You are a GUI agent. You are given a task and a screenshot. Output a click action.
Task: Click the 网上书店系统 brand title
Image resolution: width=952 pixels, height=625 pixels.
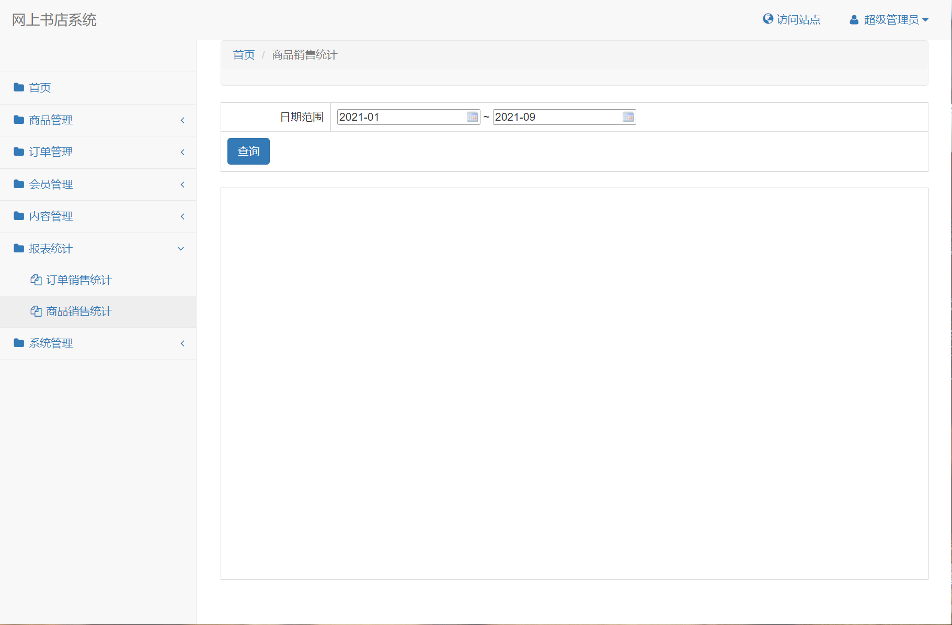coord(54,20)
